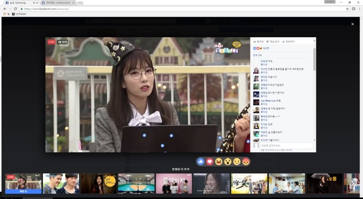The height and width of the screenshot is (199, 363).
Task: Click the 재생 중 label on live thumbnail
Action: 23,192
